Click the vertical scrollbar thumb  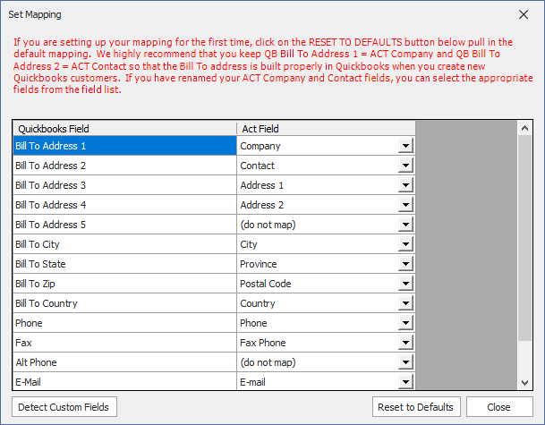click(x=524, y=238)
